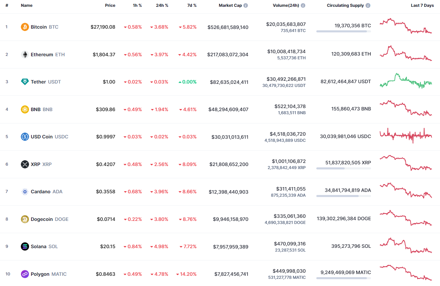Viewport: 440px width, 286px height.
Task: Select the Dogecoin logo
Action: [25, 219]
